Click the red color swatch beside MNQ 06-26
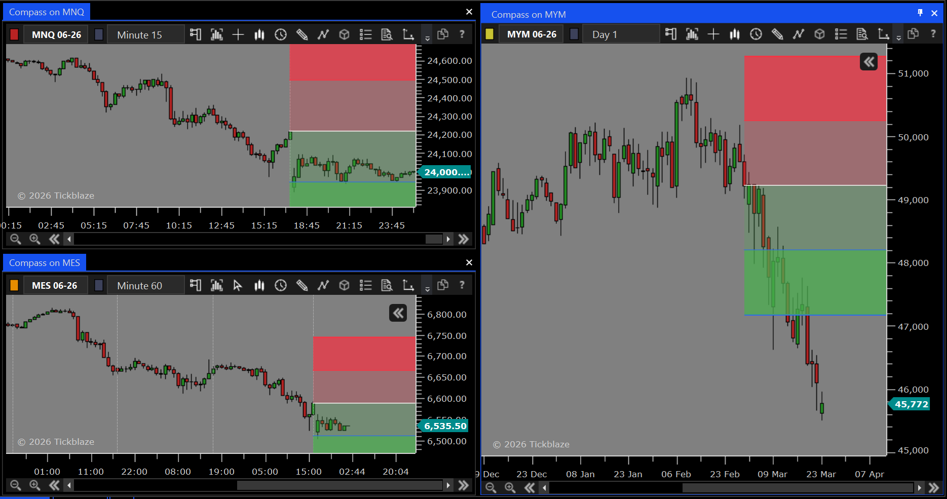Viewport: 947px width, 499px height. 14,34
